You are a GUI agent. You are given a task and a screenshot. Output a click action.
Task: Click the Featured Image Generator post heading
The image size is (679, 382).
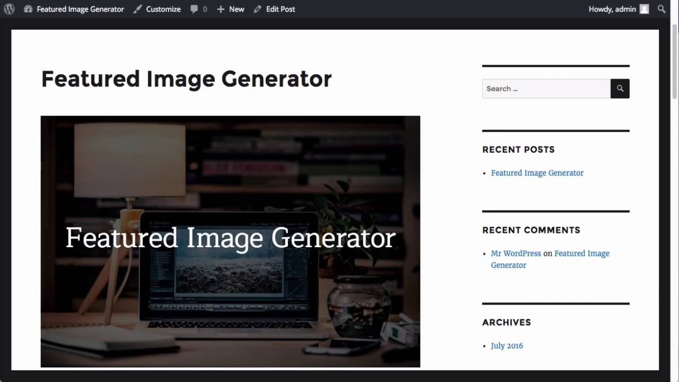(186, 79)
